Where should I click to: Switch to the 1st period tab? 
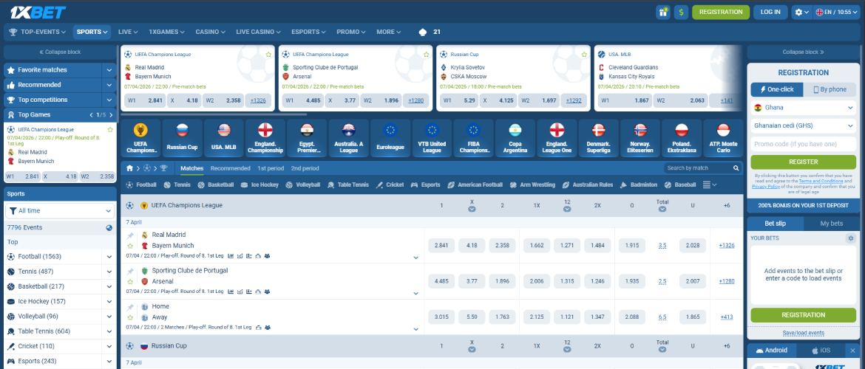pos(271,168)
